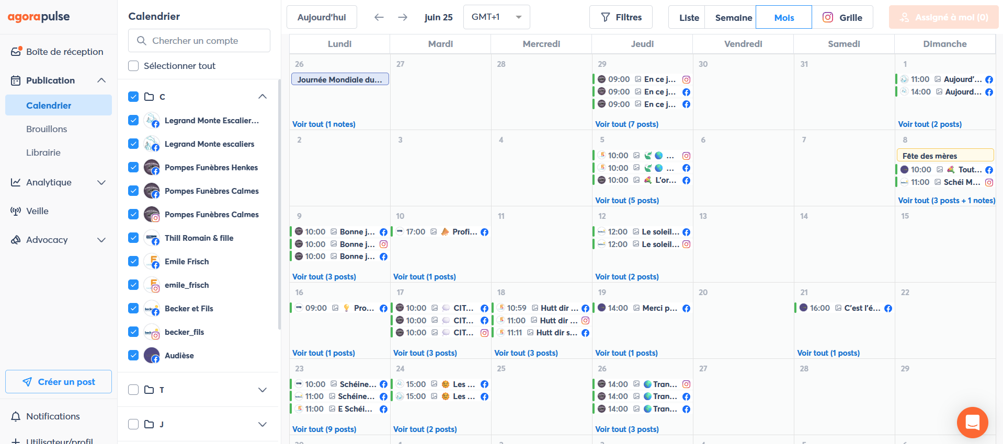Image resolution: width=1003 pixels, height=444 pixels.
Task: Click Aujourd'hui button
Action: pyautogui.click(x=322, y=17)
